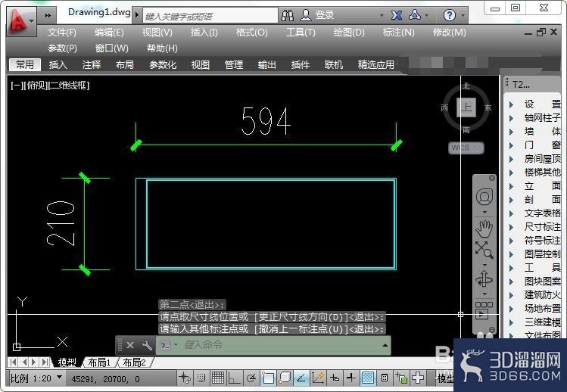The image size is (567, 392).
Task: Click the 上 face of the ViewCube
Action: click(466, 107)
